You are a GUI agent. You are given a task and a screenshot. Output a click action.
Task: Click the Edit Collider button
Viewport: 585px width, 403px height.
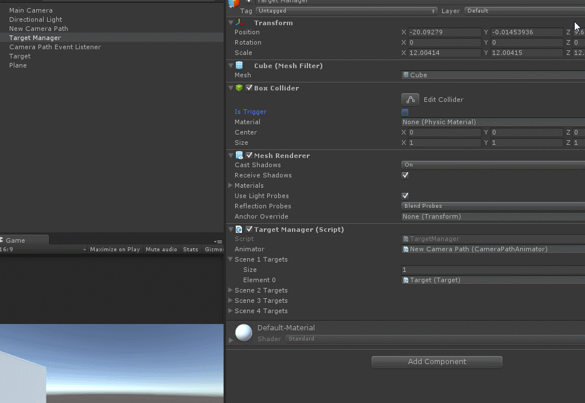(410, 100)
